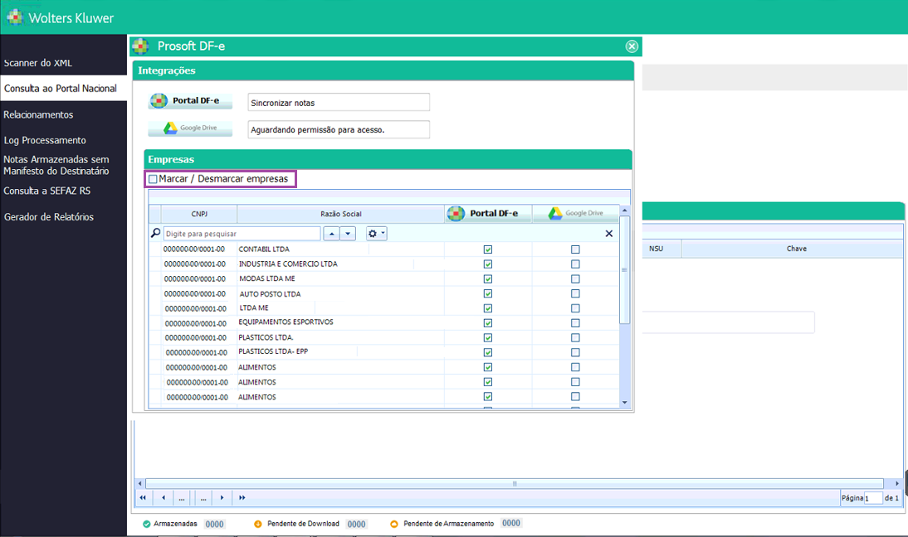Uncheck Portal DF-e for CONTABIL LTDA
The width and height of the screenshot is (908, 537).
tap(488, 249)
